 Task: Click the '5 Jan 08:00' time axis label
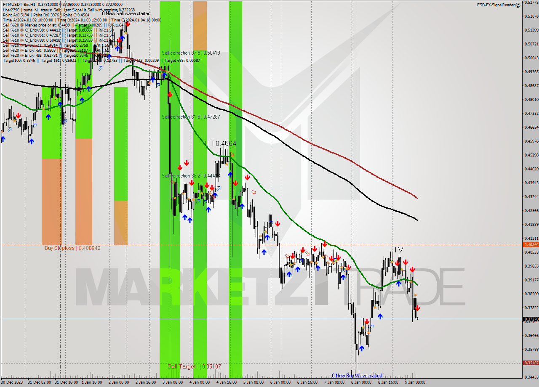(253, 382)
